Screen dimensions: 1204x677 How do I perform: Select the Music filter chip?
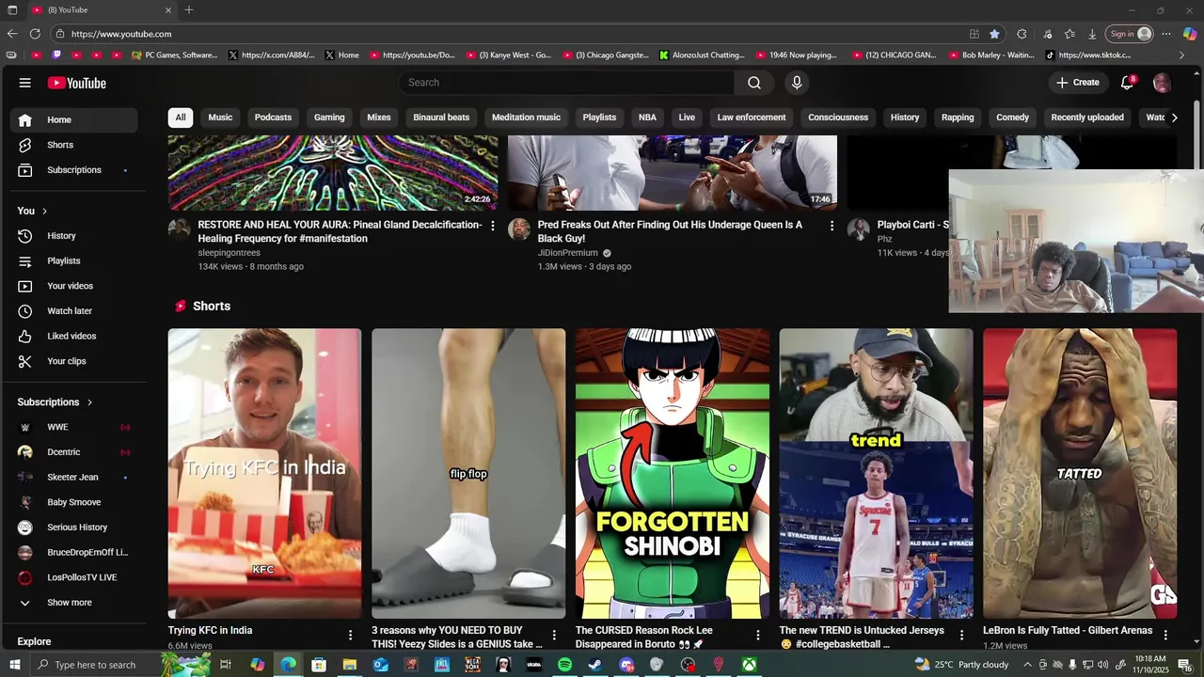tap(220, 118)
